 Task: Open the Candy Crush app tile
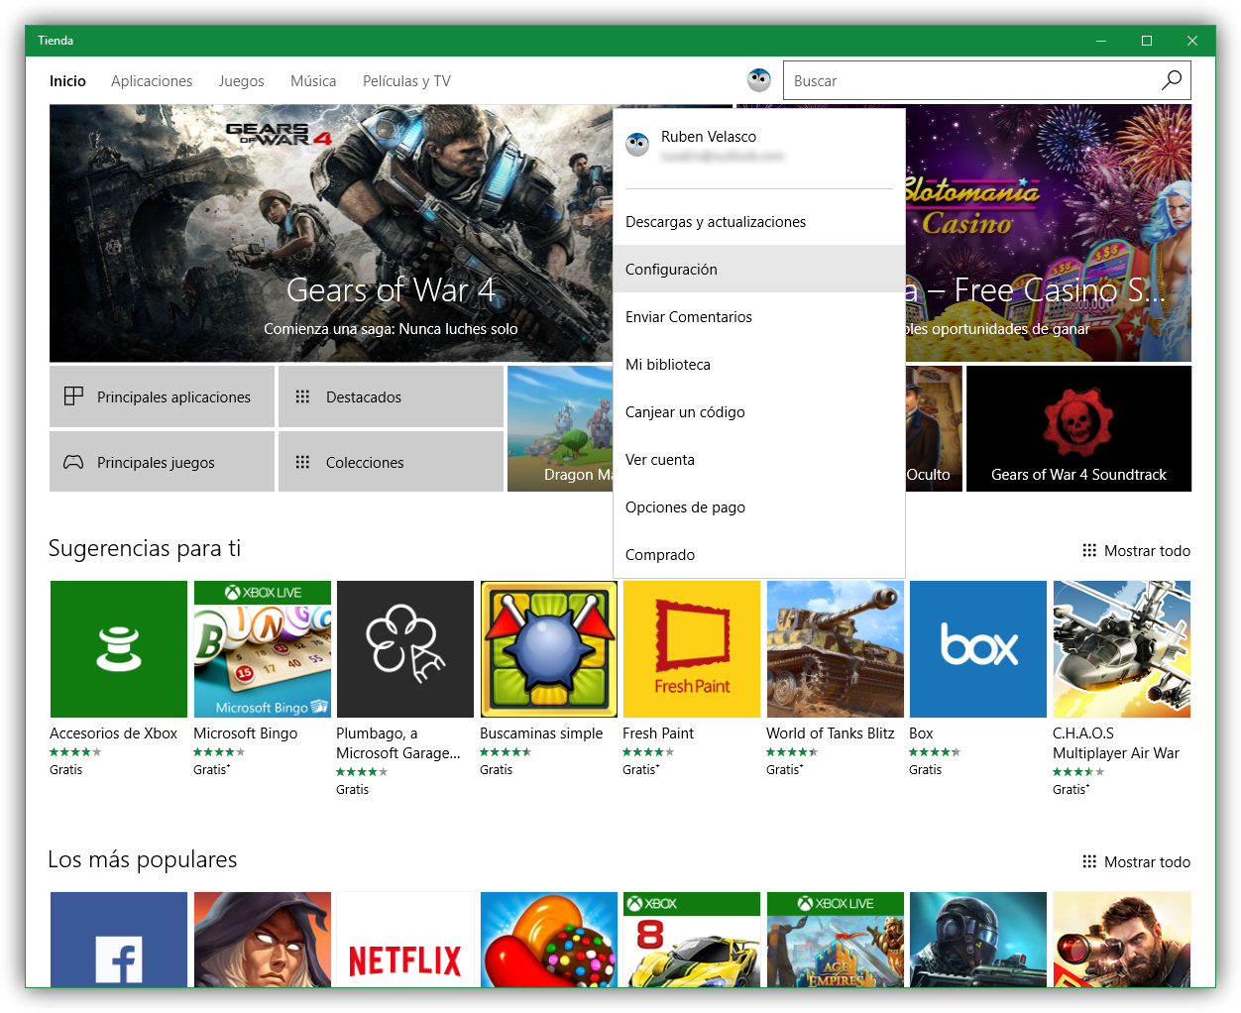[549, 940]
